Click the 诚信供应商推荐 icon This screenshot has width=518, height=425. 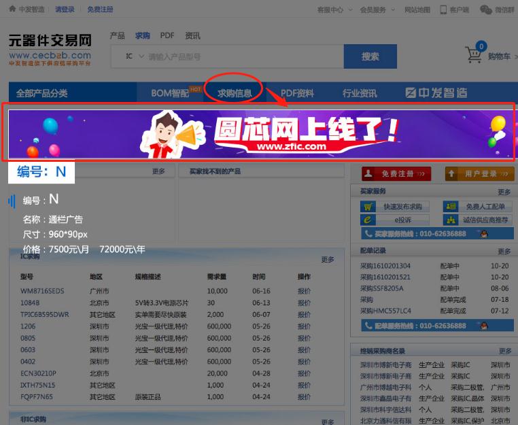click(451, 220)
